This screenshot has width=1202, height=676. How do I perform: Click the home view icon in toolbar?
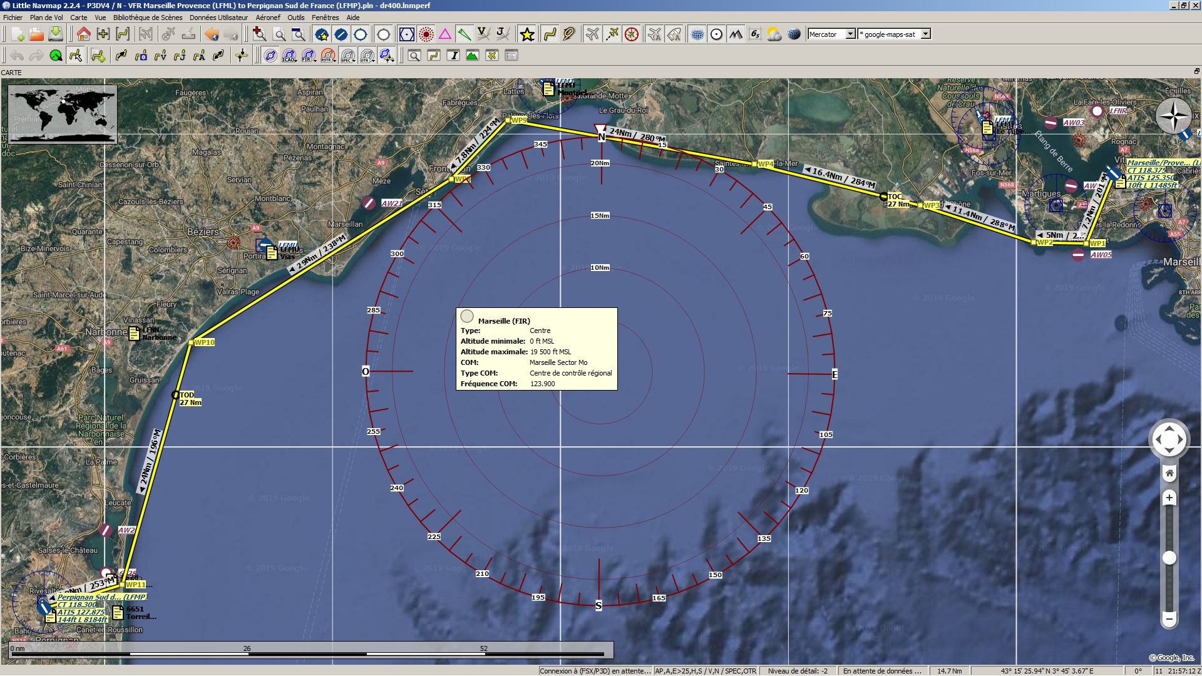click(83, 34)
